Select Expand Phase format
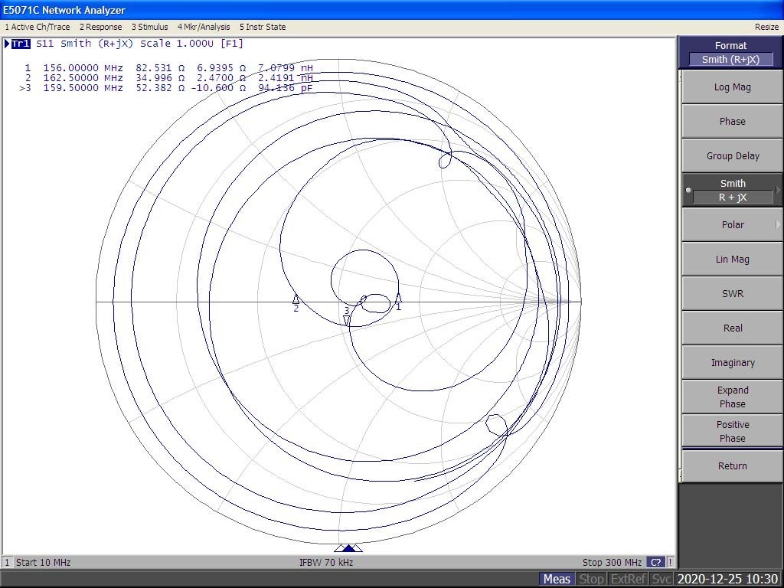 [x=732, y=397]
